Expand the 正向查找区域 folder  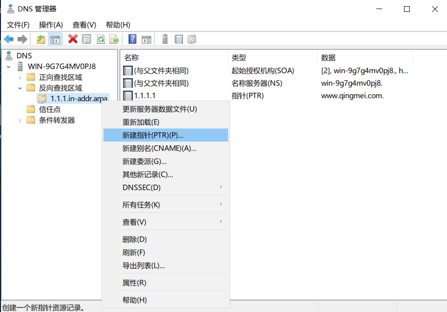20,78
